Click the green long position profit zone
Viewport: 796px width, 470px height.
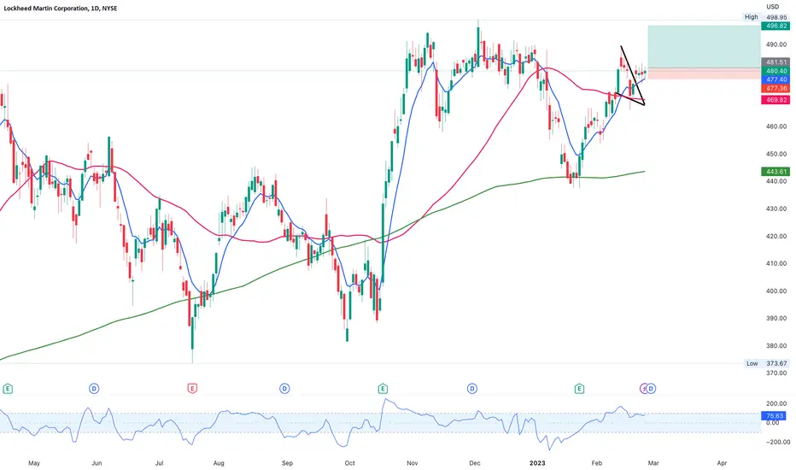point(704,46)
